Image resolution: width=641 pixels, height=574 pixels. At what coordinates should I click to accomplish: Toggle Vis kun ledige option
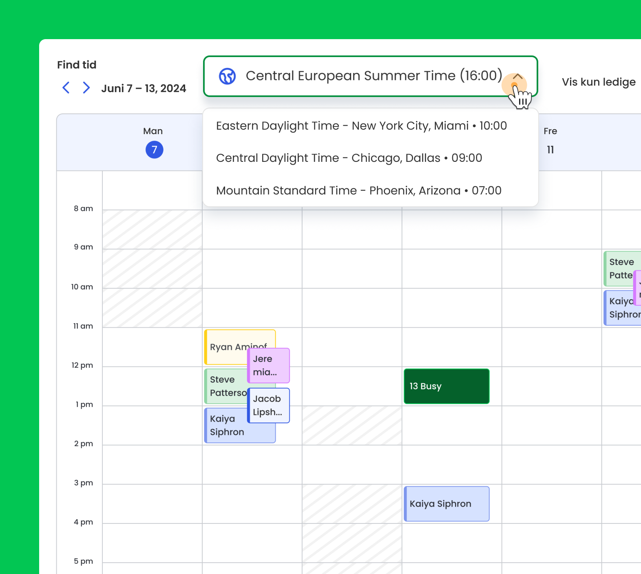[598, 82]
